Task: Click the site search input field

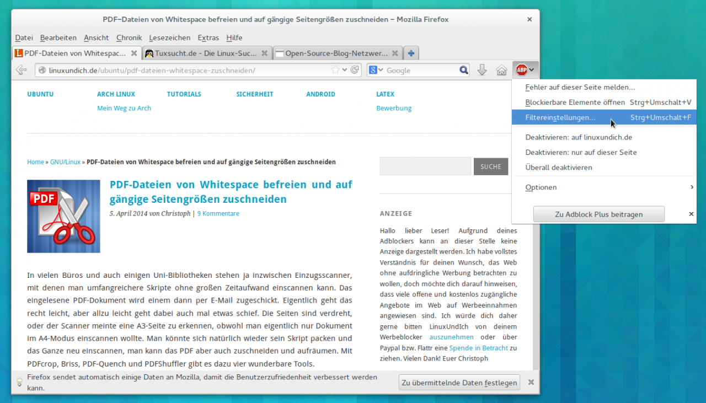Action: pos(425,166)
